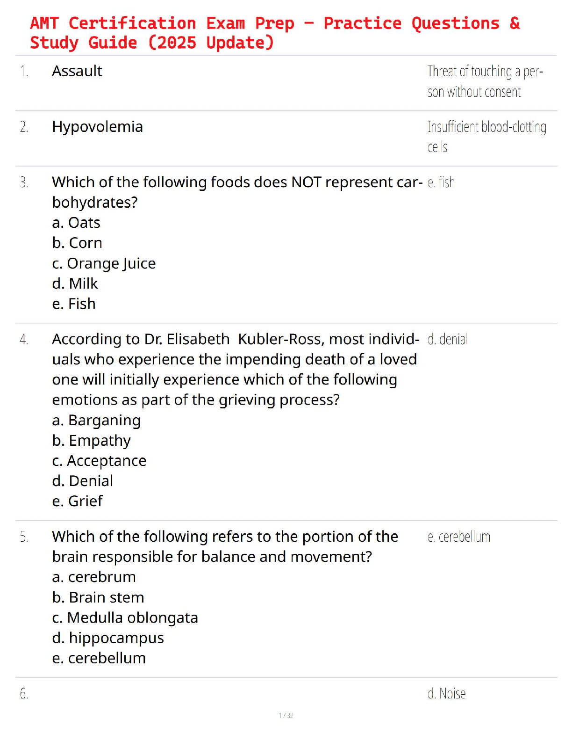
Task: Select answer option "b. Empathy"
Action: coord(92,441)
